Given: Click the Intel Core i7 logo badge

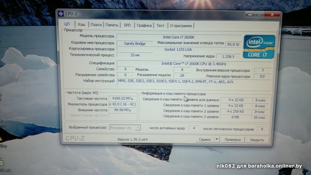Looking at the screenshot, I should click(259, 47).
